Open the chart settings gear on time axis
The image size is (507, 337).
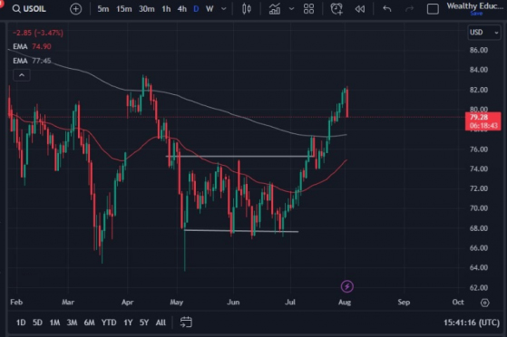point(484,303)
